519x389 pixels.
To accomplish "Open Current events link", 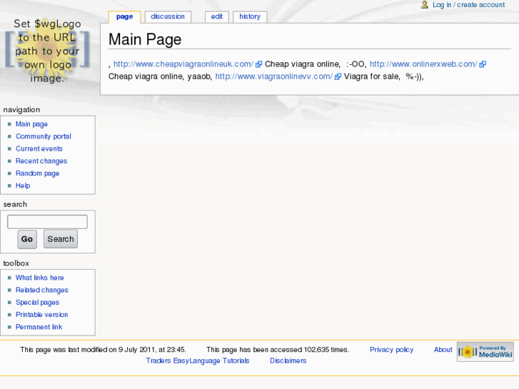I will (x=39, y=148).
